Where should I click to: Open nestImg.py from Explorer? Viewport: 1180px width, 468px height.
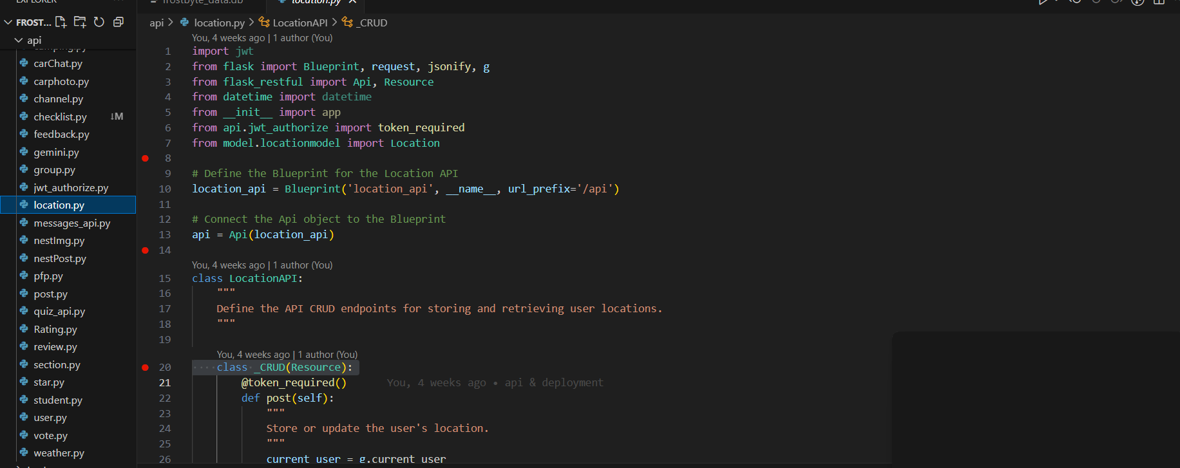(59, 241)
